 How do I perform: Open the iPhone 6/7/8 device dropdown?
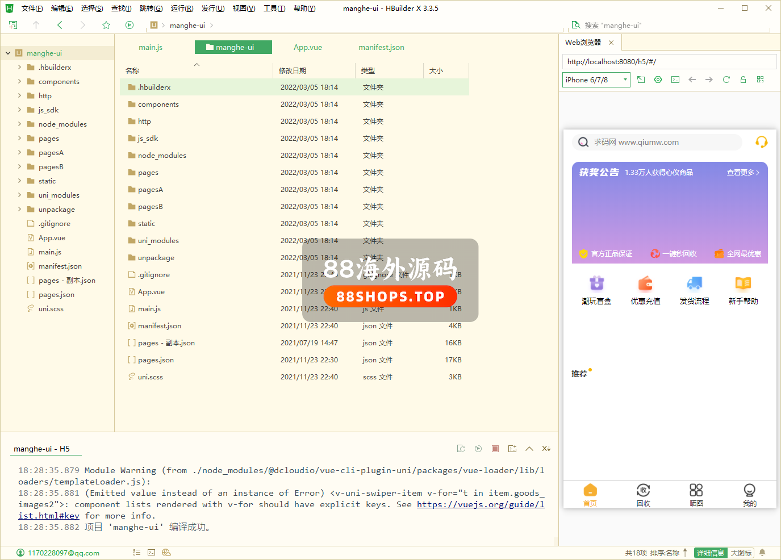click(x=596, y=80)
